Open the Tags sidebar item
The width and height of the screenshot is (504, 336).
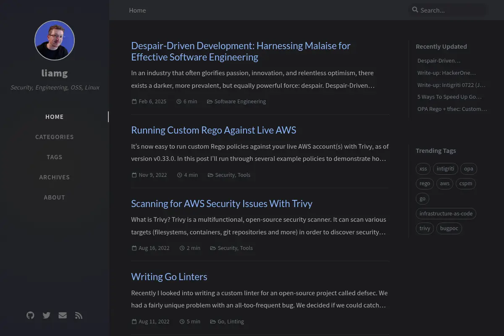tap(55, 157)
